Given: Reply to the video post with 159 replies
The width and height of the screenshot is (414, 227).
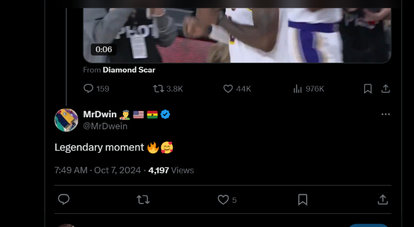Looking at the screenshot, I should coord(89,88).
